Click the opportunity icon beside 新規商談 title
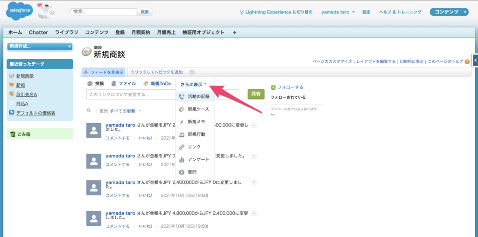 pos(87,52)
